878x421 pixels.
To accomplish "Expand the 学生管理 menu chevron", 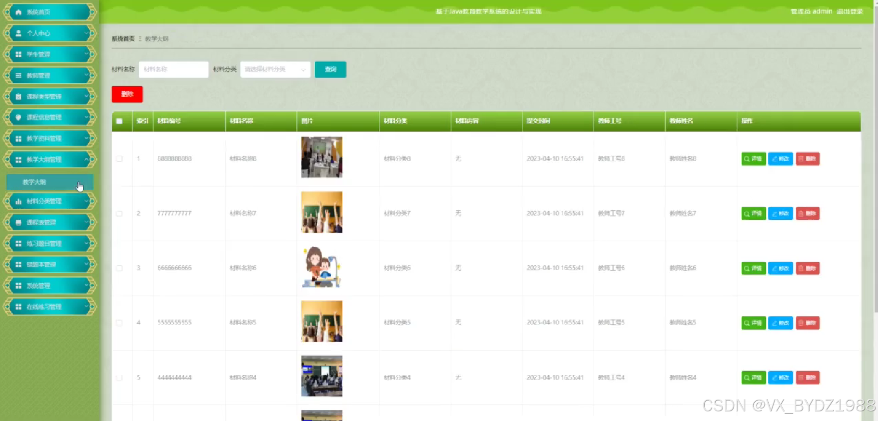I will (87, 54).
